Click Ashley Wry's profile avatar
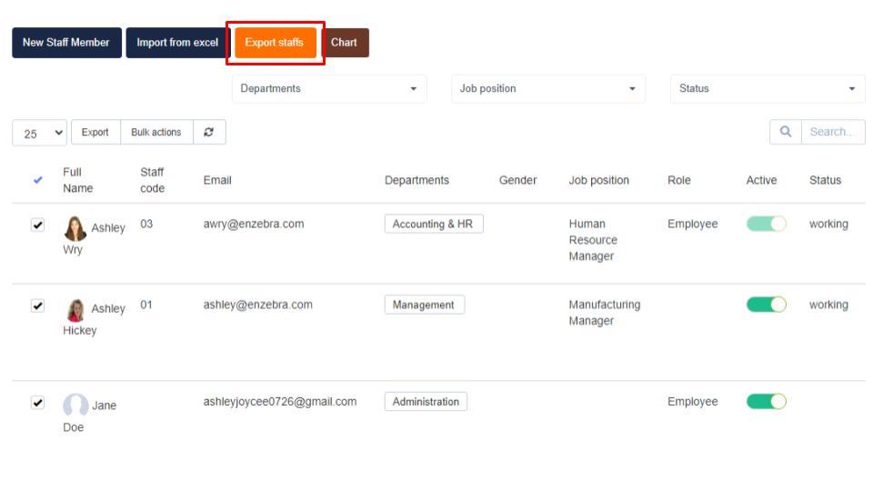Screen dimensions: 873x491 tap(75, 228)
